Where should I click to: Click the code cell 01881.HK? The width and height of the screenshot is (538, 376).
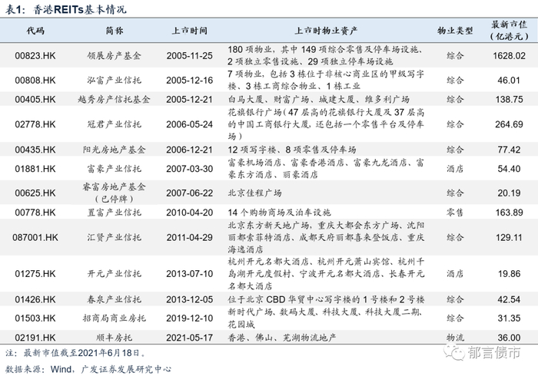tap(35, 169)
